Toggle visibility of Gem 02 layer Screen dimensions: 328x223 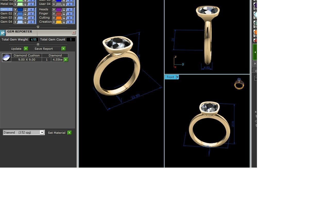point(31,14)
